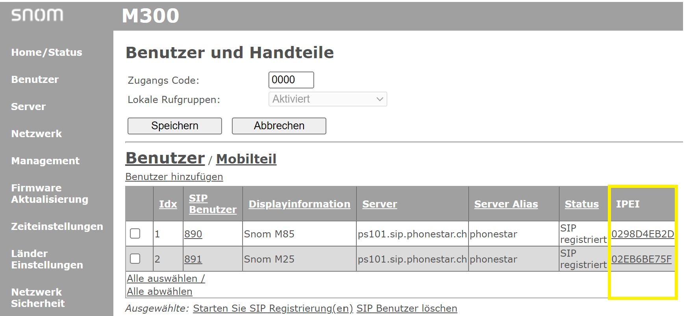Image resolution: width=685 pixels, height=316 pixels.
Task: Open SIP user 891 link
Action: click(x=193, y=259)
